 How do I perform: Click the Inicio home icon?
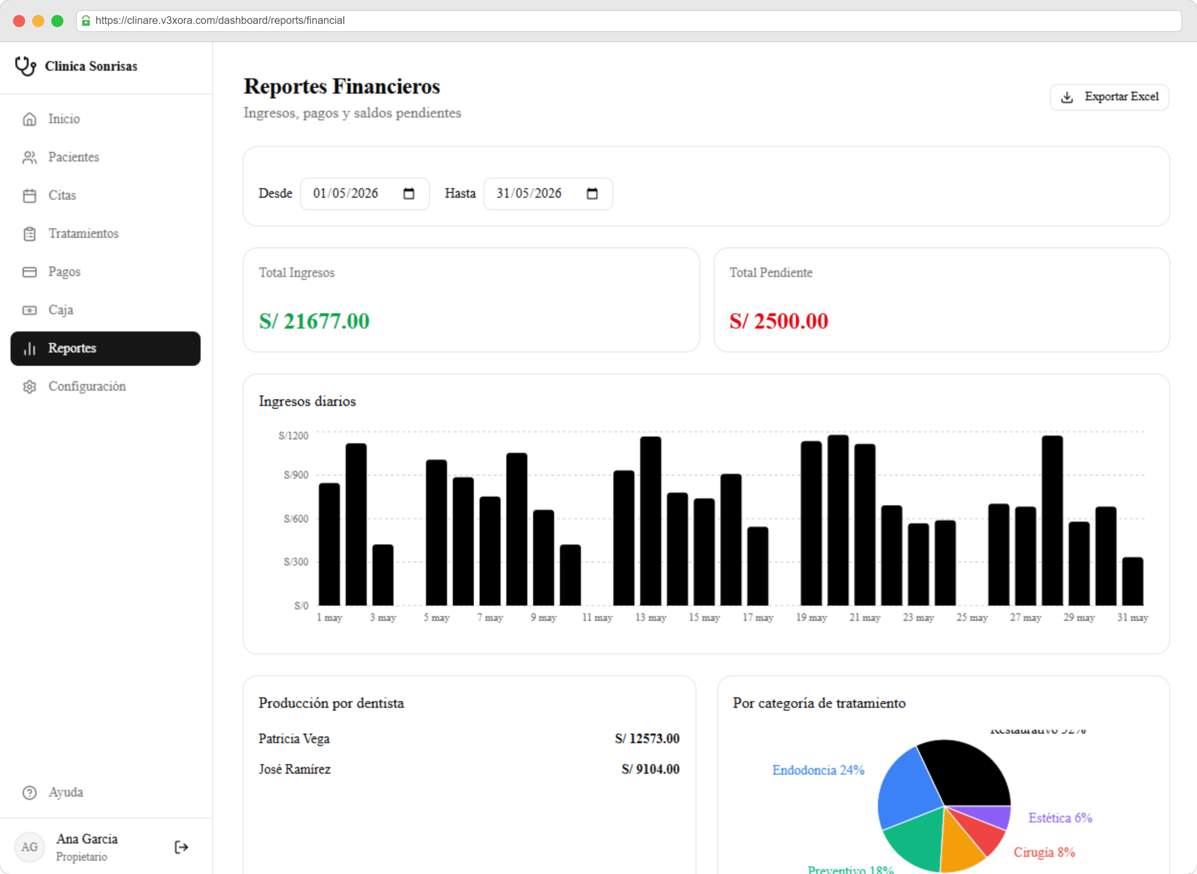click(x=30, y=119)
